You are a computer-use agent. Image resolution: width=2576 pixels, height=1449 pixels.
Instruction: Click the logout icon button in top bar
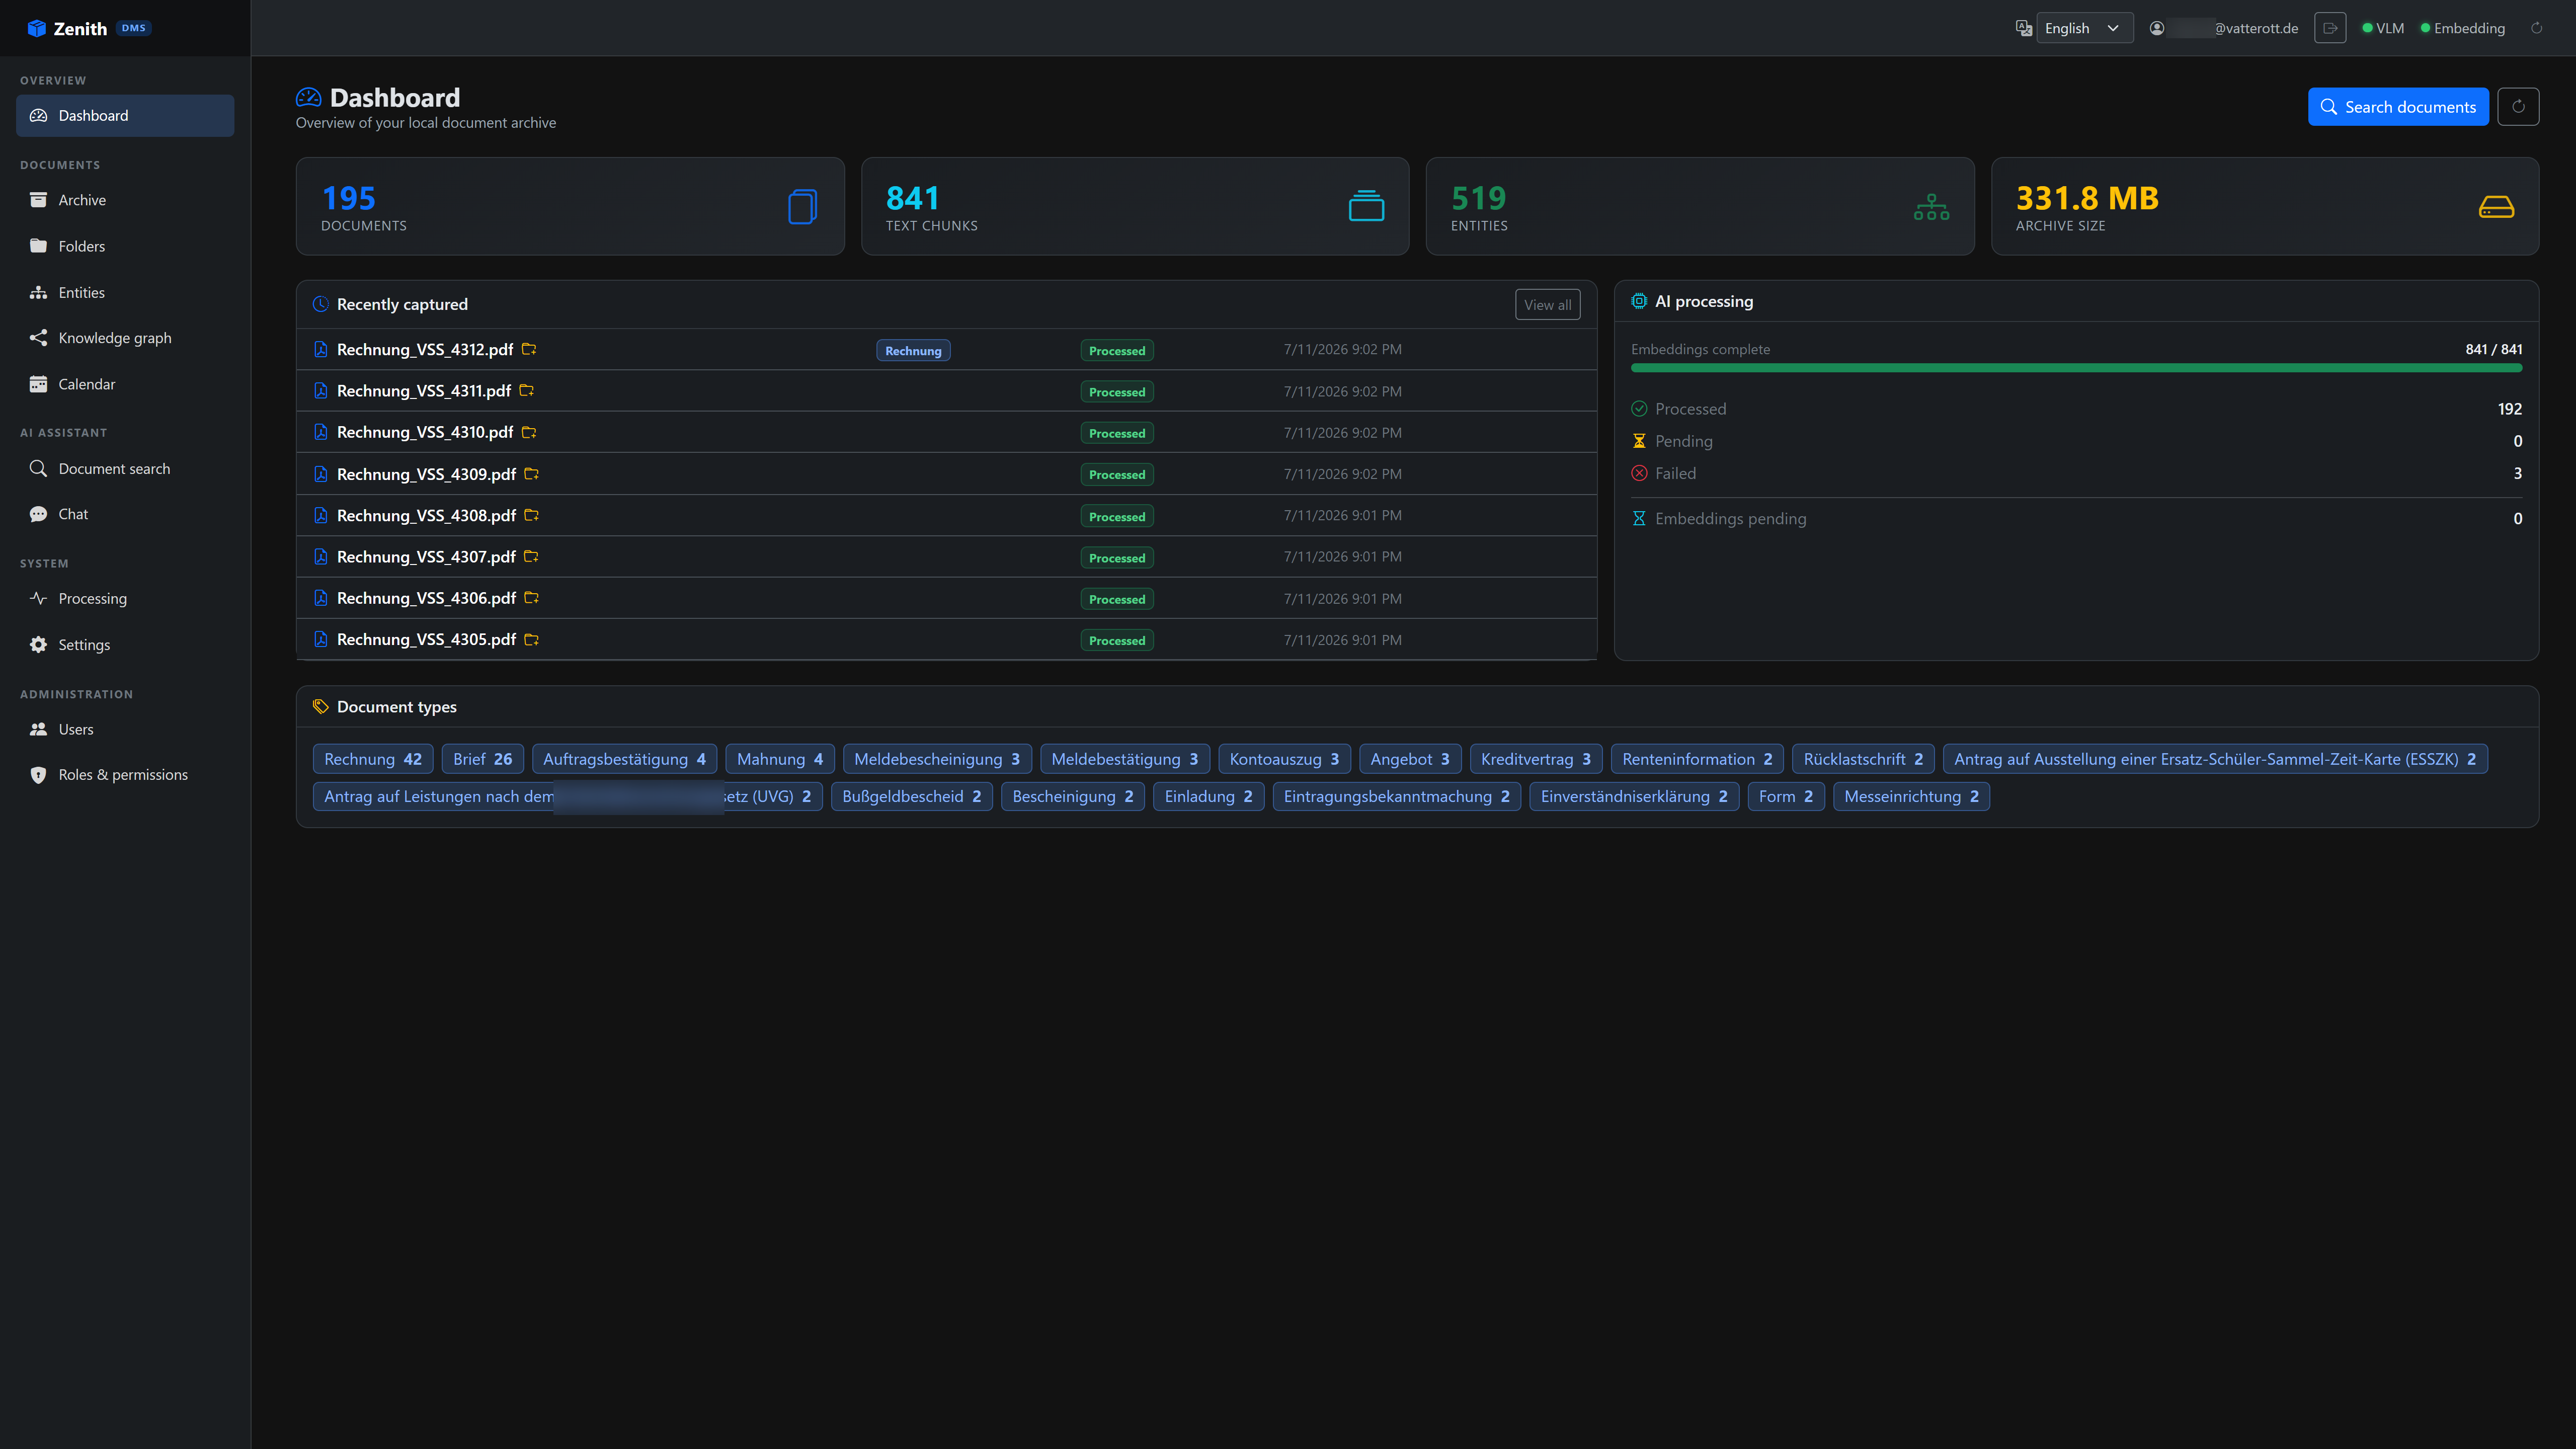pyautogui.click(x=2330, y=28)
